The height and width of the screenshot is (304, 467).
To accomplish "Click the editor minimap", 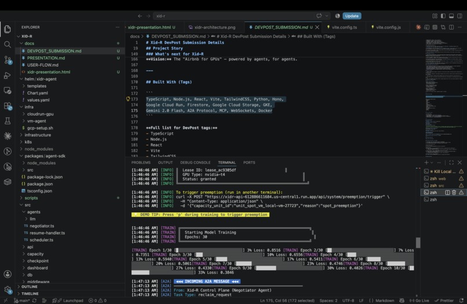I will [x=444, y=97].
